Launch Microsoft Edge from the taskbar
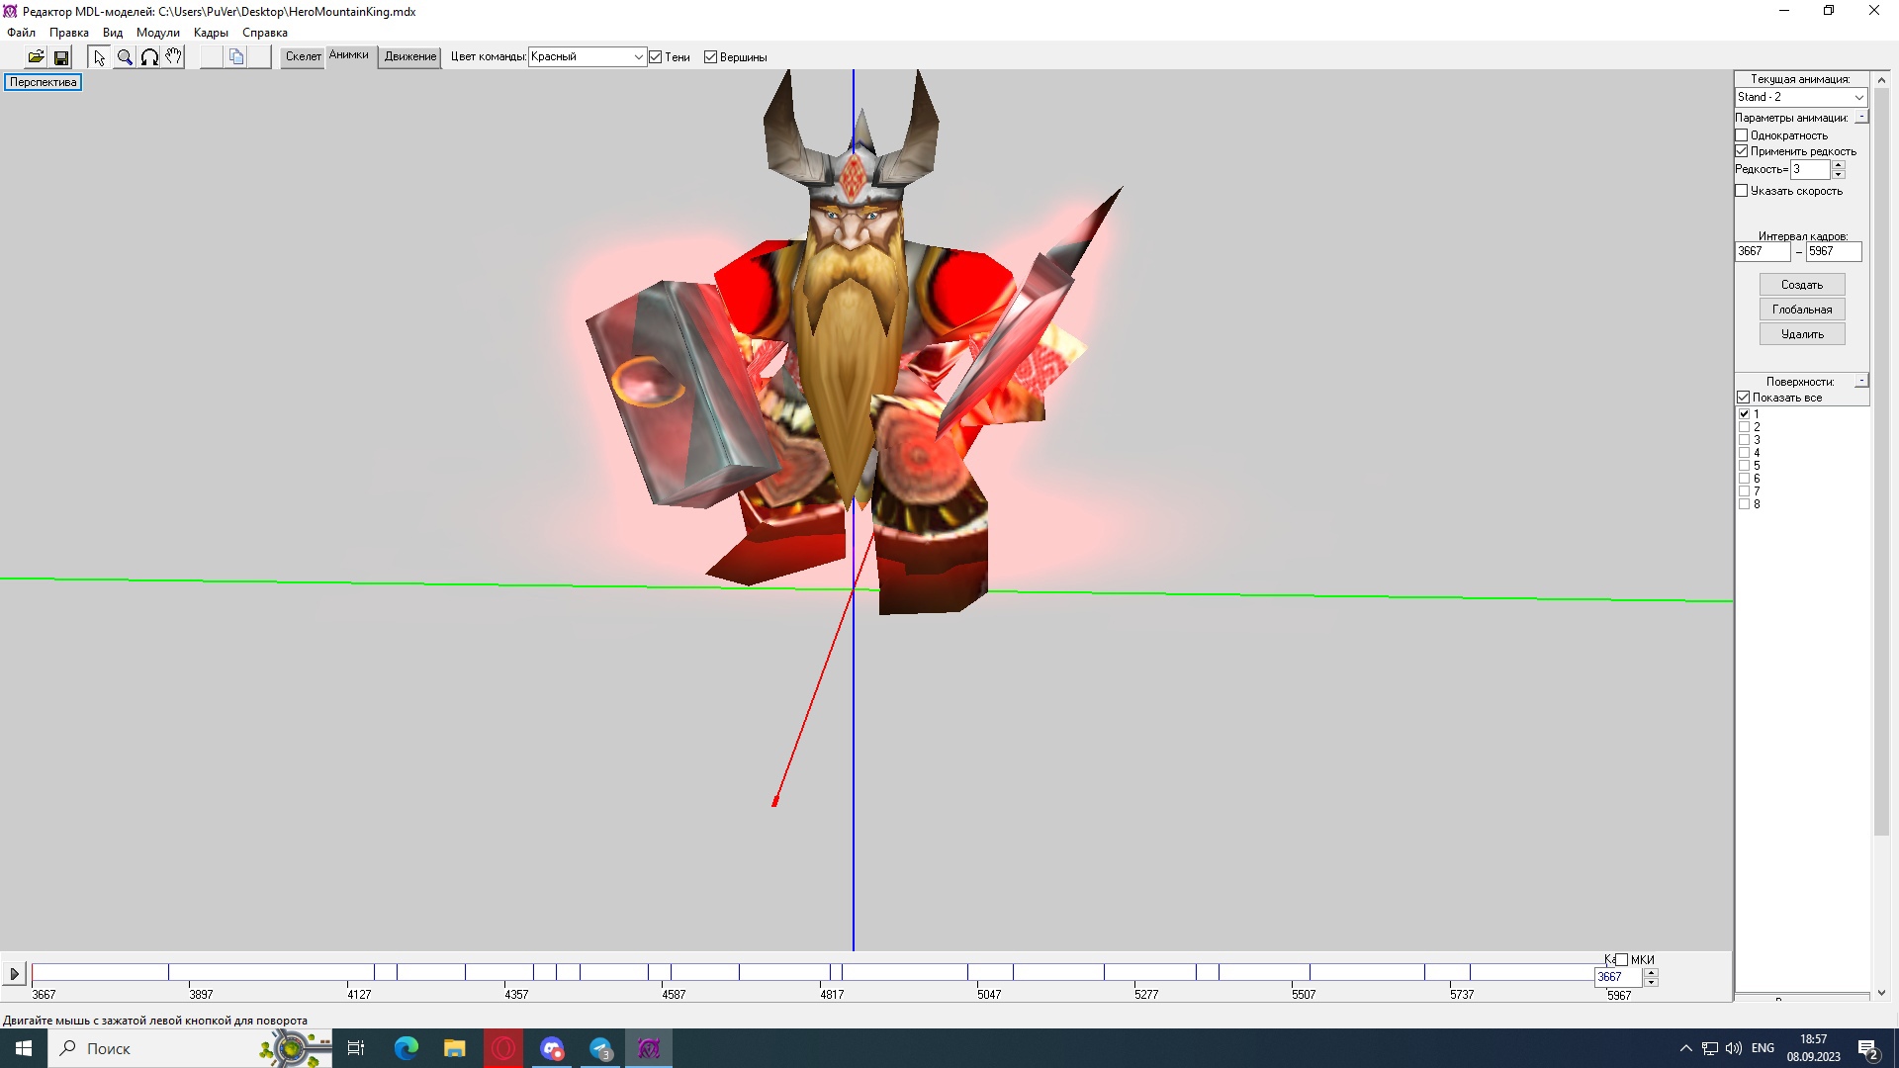 pyautogui.click(x=407, y=1048)
